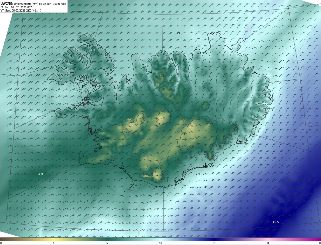
Task: Click the 4.8 value label in east Iceland
Action: (246, 77)
